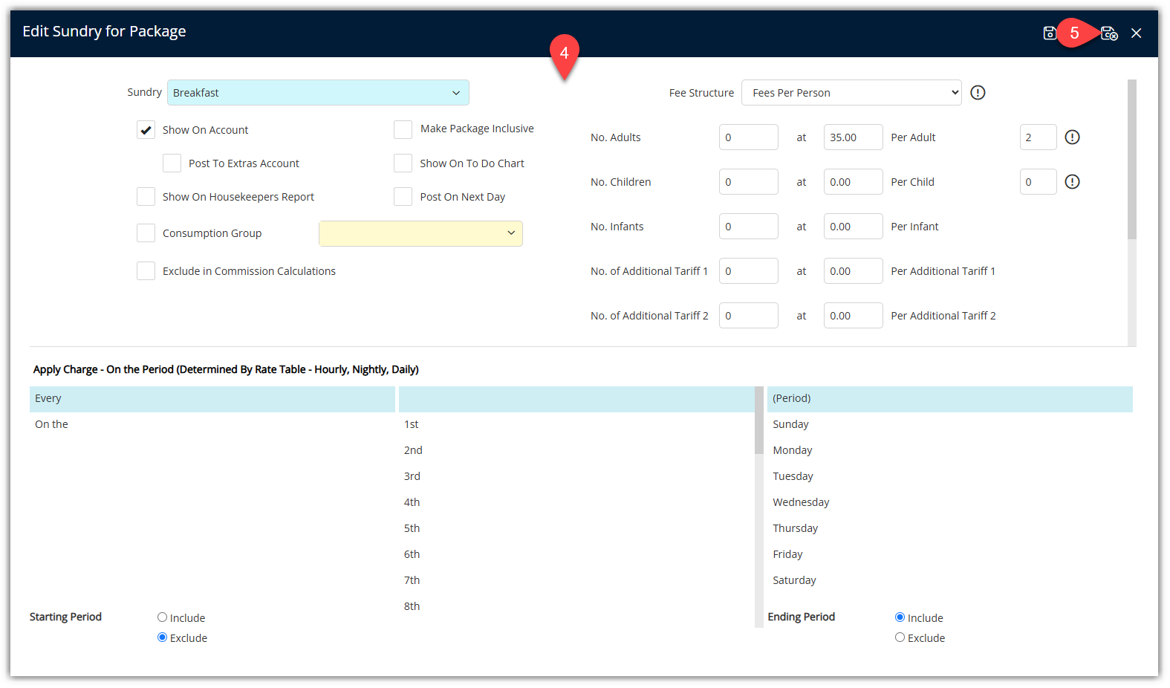Image resolution: width=1170 pixels, height=688 pixels.
Task: Enable Post To Extras Account checkbox
Action: point(172,163)
